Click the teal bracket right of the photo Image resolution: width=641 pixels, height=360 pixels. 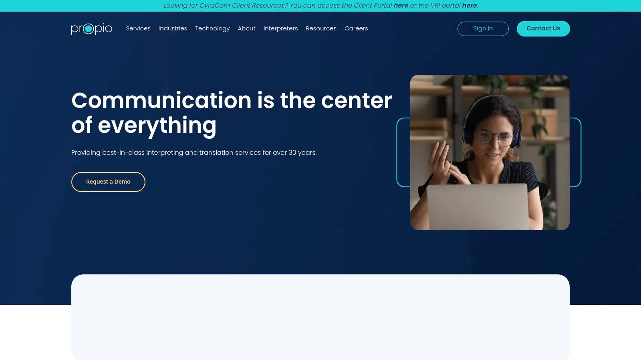click(x=580, y=152)
